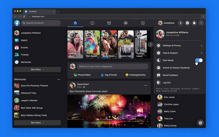Open the Events link in sidebar

[x=24, y=47]
